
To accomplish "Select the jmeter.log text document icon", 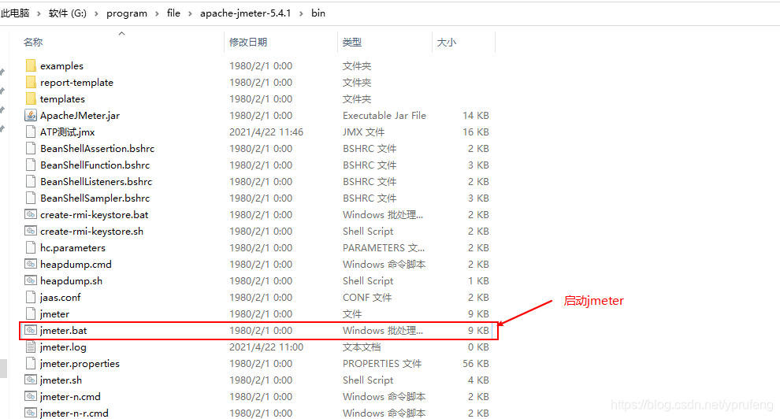I will (31, 347).
